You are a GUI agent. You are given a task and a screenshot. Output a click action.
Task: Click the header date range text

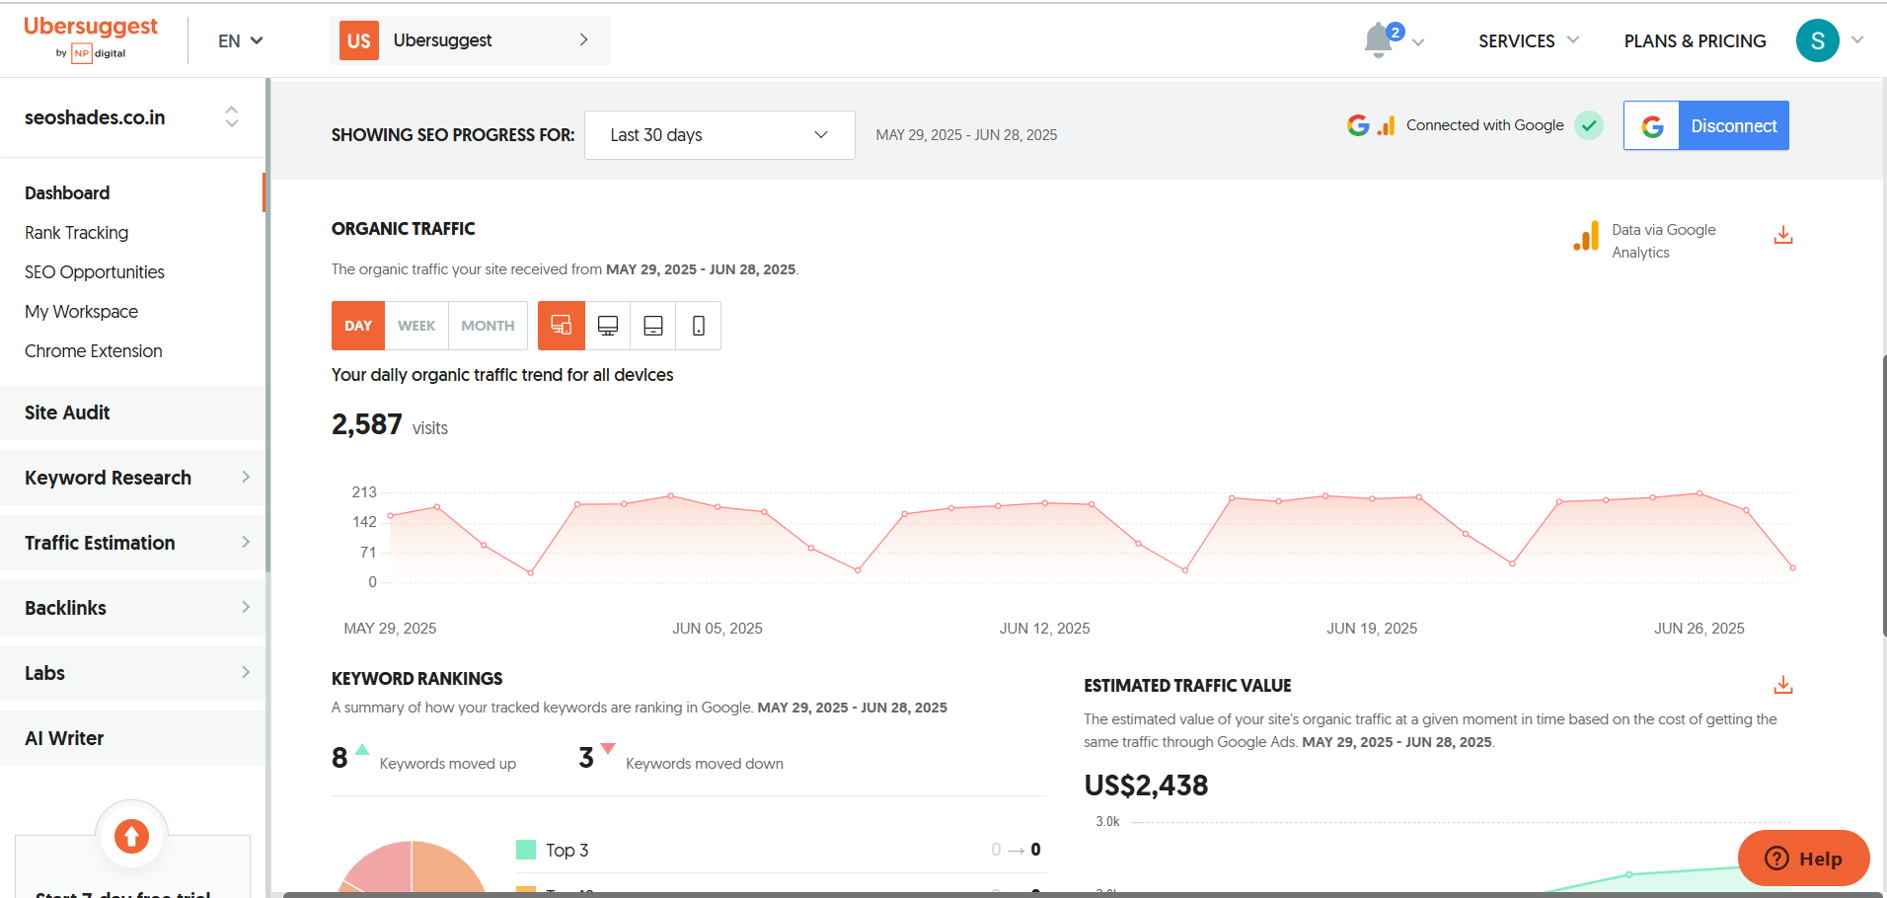tap(966, 135)
